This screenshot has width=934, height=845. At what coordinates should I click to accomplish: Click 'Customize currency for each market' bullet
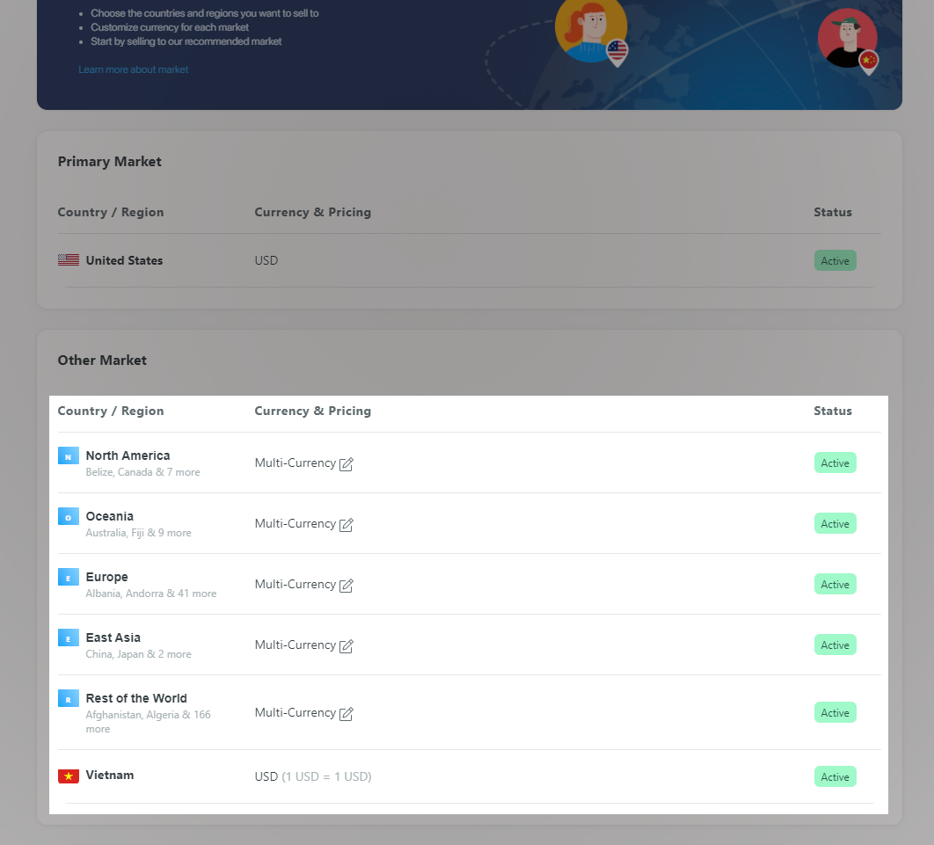(x=170, y=27)
